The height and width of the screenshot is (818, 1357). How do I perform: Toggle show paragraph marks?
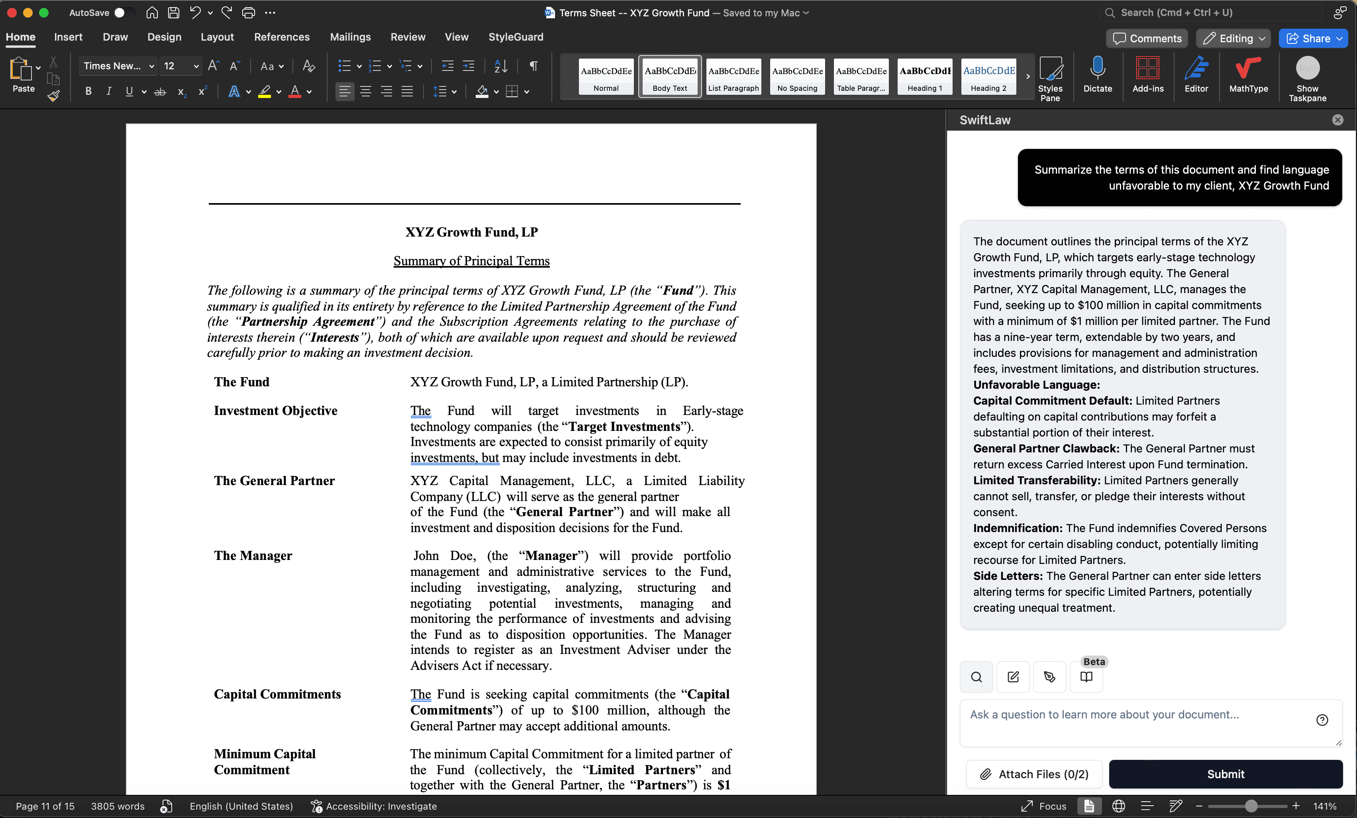coord(533,66)
